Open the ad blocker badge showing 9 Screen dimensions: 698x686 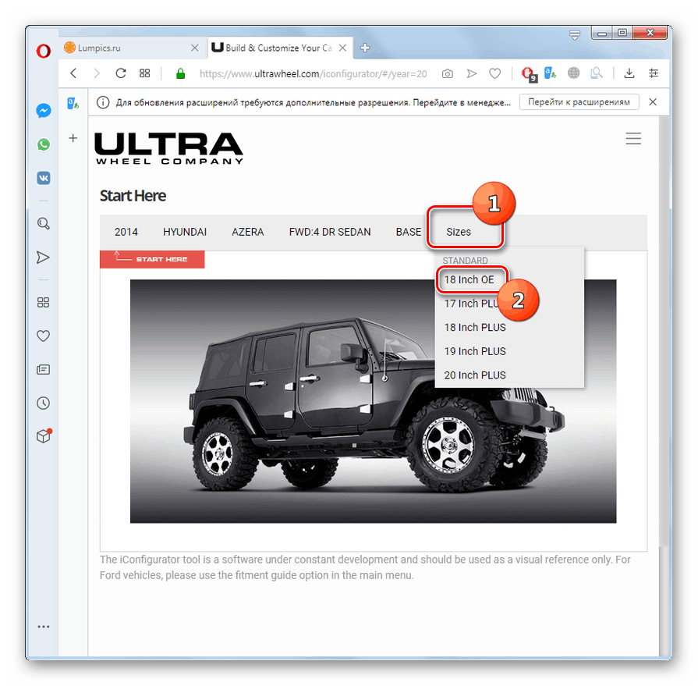pyautogui.click(x=528, y=73)
